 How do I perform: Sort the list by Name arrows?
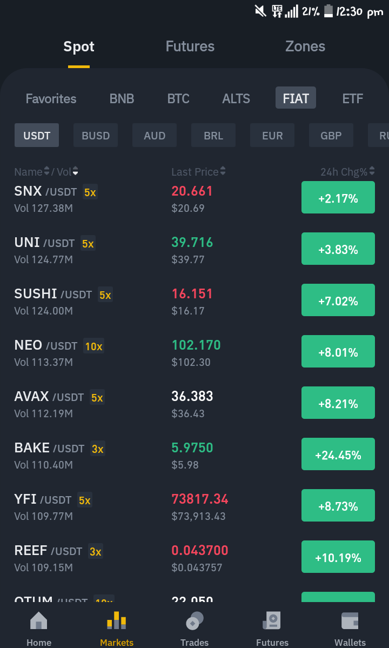46,171
